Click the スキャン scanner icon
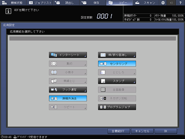185x139 pixels. coord(137,3)
